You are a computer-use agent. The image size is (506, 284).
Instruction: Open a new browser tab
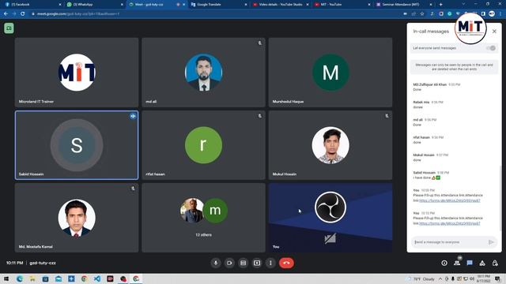[441, 5]
